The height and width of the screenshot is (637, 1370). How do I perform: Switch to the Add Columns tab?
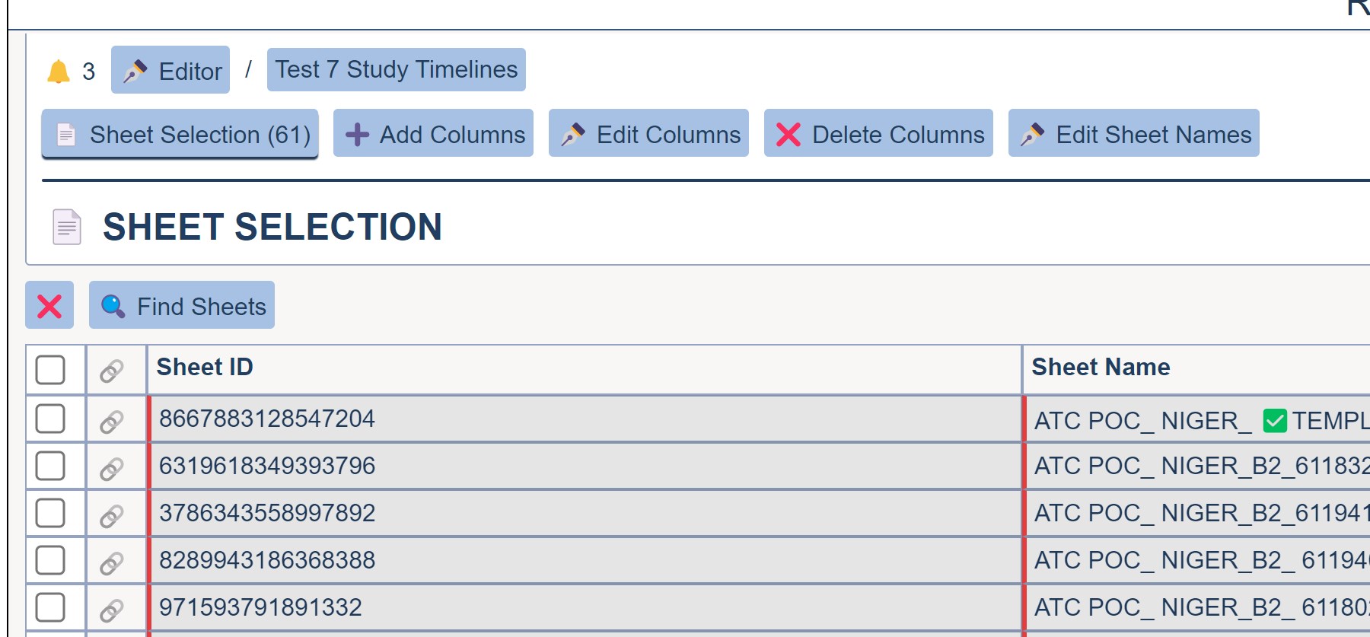[433, 134]
